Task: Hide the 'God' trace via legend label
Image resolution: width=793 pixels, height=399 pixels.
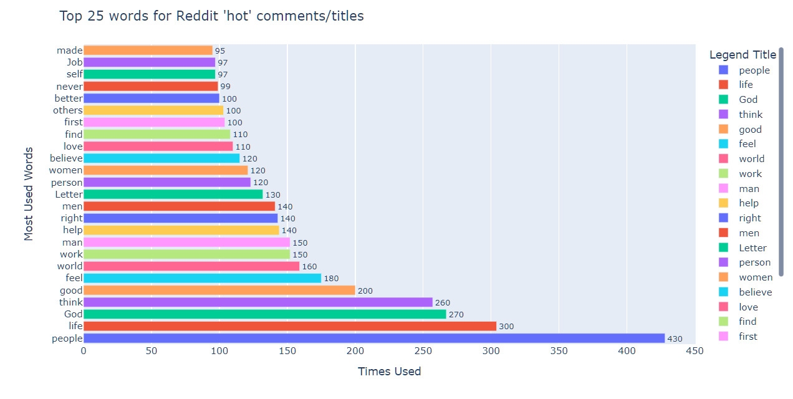Action: point(748,100)
